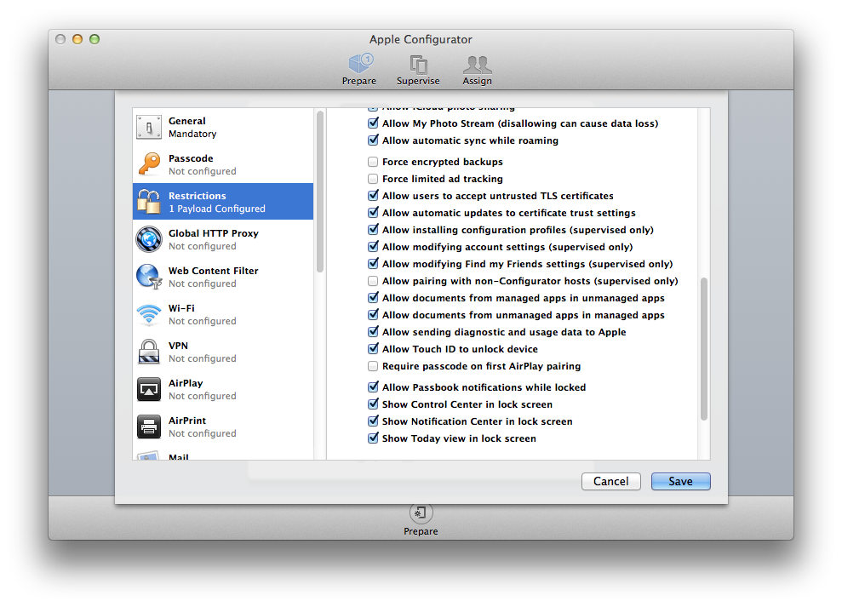The height and width of the screenshot is (607, 842).
Task: Select the General Mandatory payload row
Action: 223,128
